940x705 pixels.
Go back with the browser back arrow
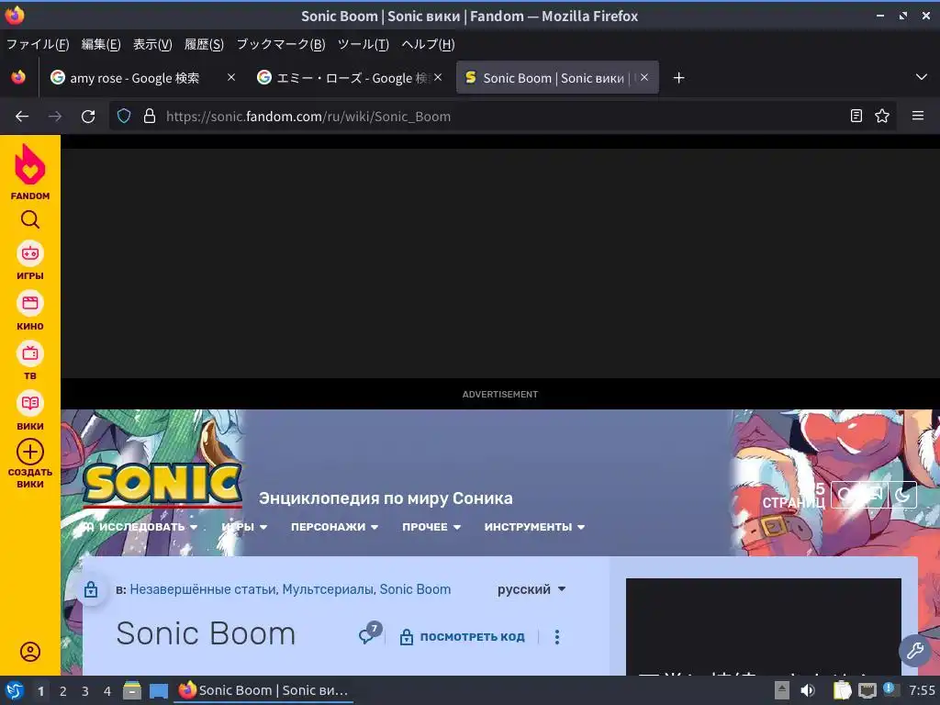tap(22, 117)
